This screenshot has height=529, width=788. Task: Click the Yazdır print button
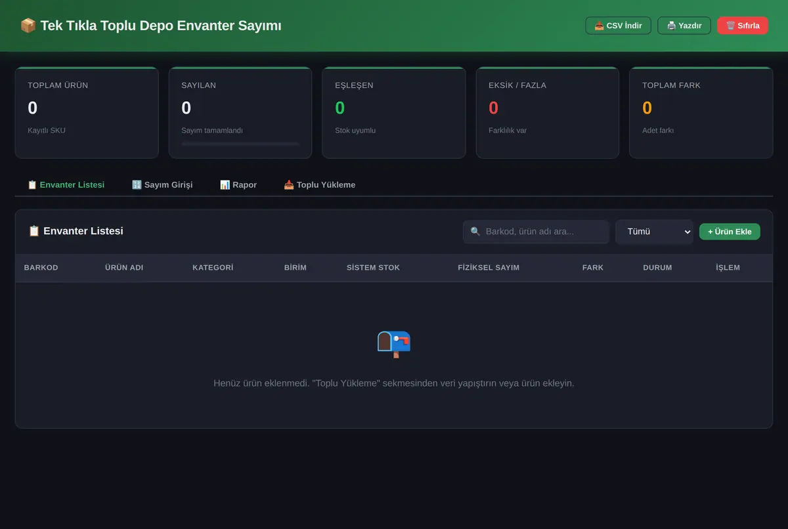pyautogui.click(x=684, y=26)
